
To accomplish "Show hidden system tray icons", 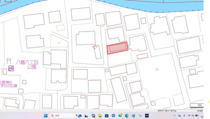I will pyautogui.click(x=175, y=116).
